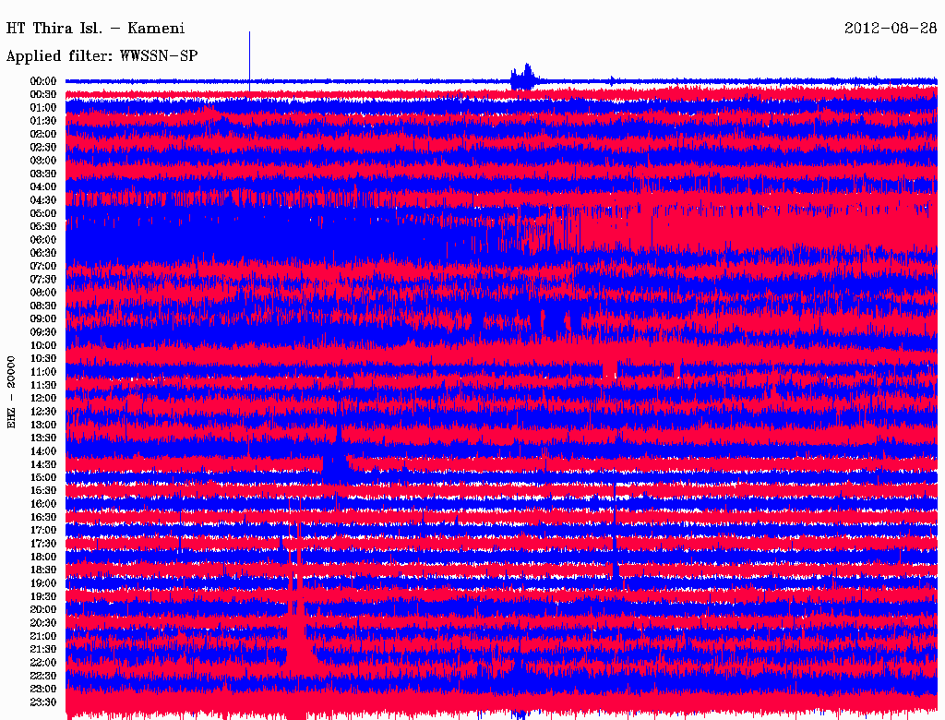Click the 16:00 time label
The width and height of the screenshot is (945, 720).
[43, 504]
